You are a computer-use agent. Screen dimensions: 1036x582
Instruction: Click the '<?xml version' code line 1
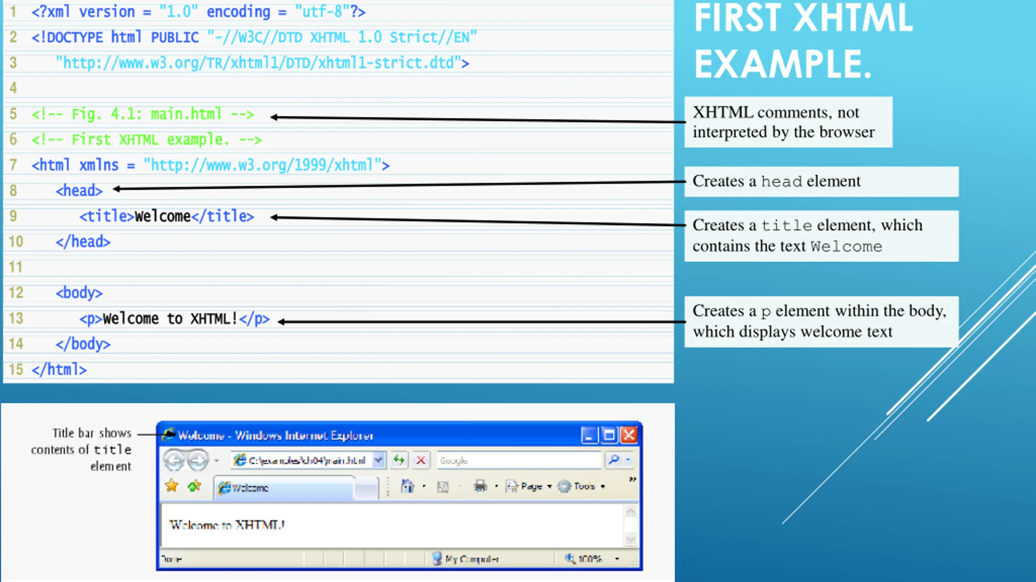198,12
